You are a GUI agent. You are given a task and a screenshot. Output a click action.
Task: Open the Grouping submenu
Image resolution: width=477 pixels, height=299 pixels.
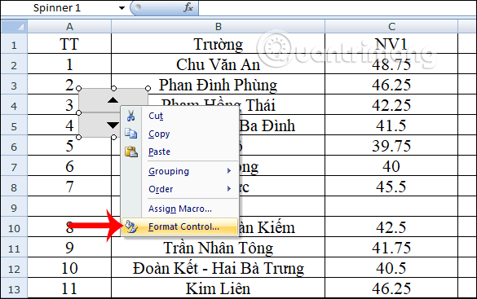coord(179,171)
